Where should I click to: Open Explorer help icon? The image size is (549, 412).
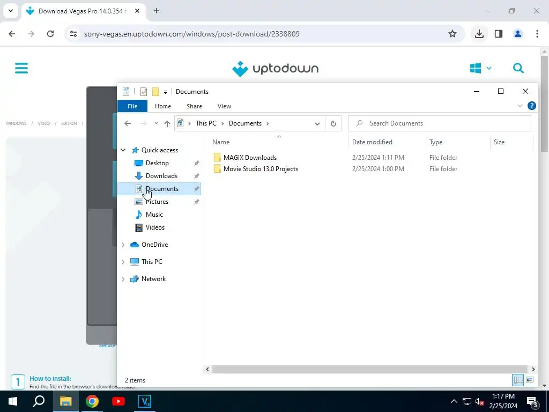531,106
